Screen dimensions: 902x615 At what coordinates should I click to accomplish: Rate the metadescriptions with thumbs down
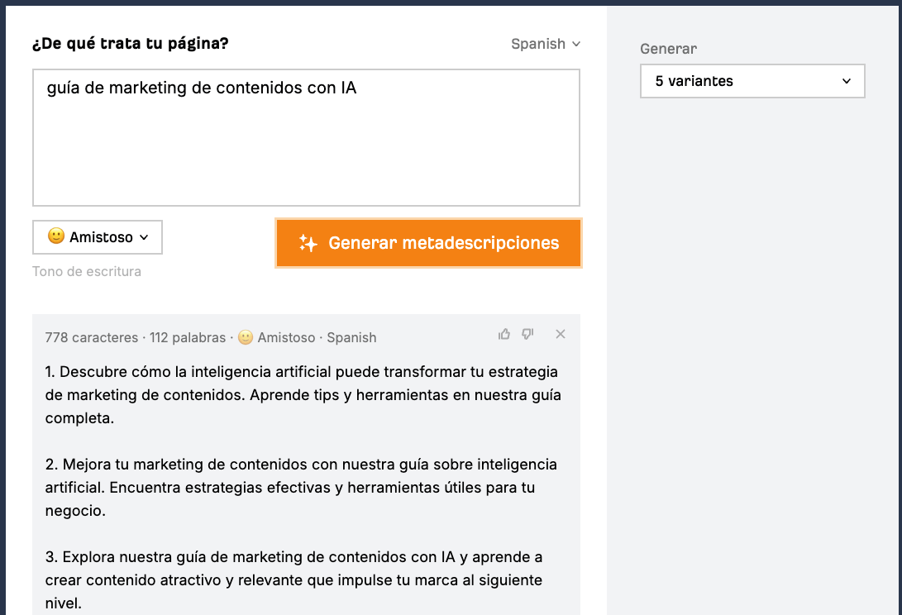click(x=528, y=334)
